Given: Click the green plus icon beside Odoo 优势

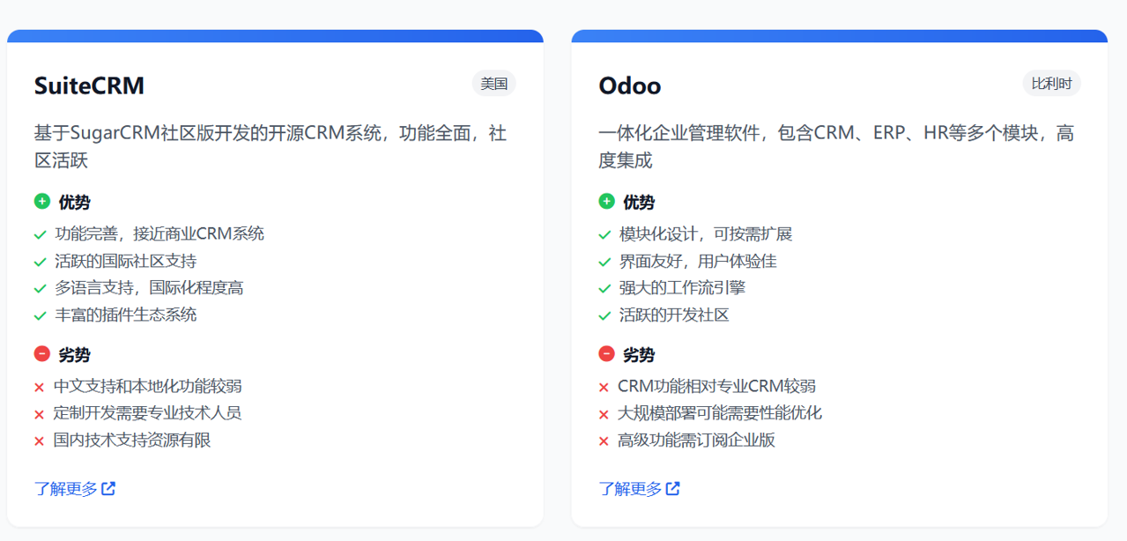Looking at the screenshot, I should coord(606,202).
